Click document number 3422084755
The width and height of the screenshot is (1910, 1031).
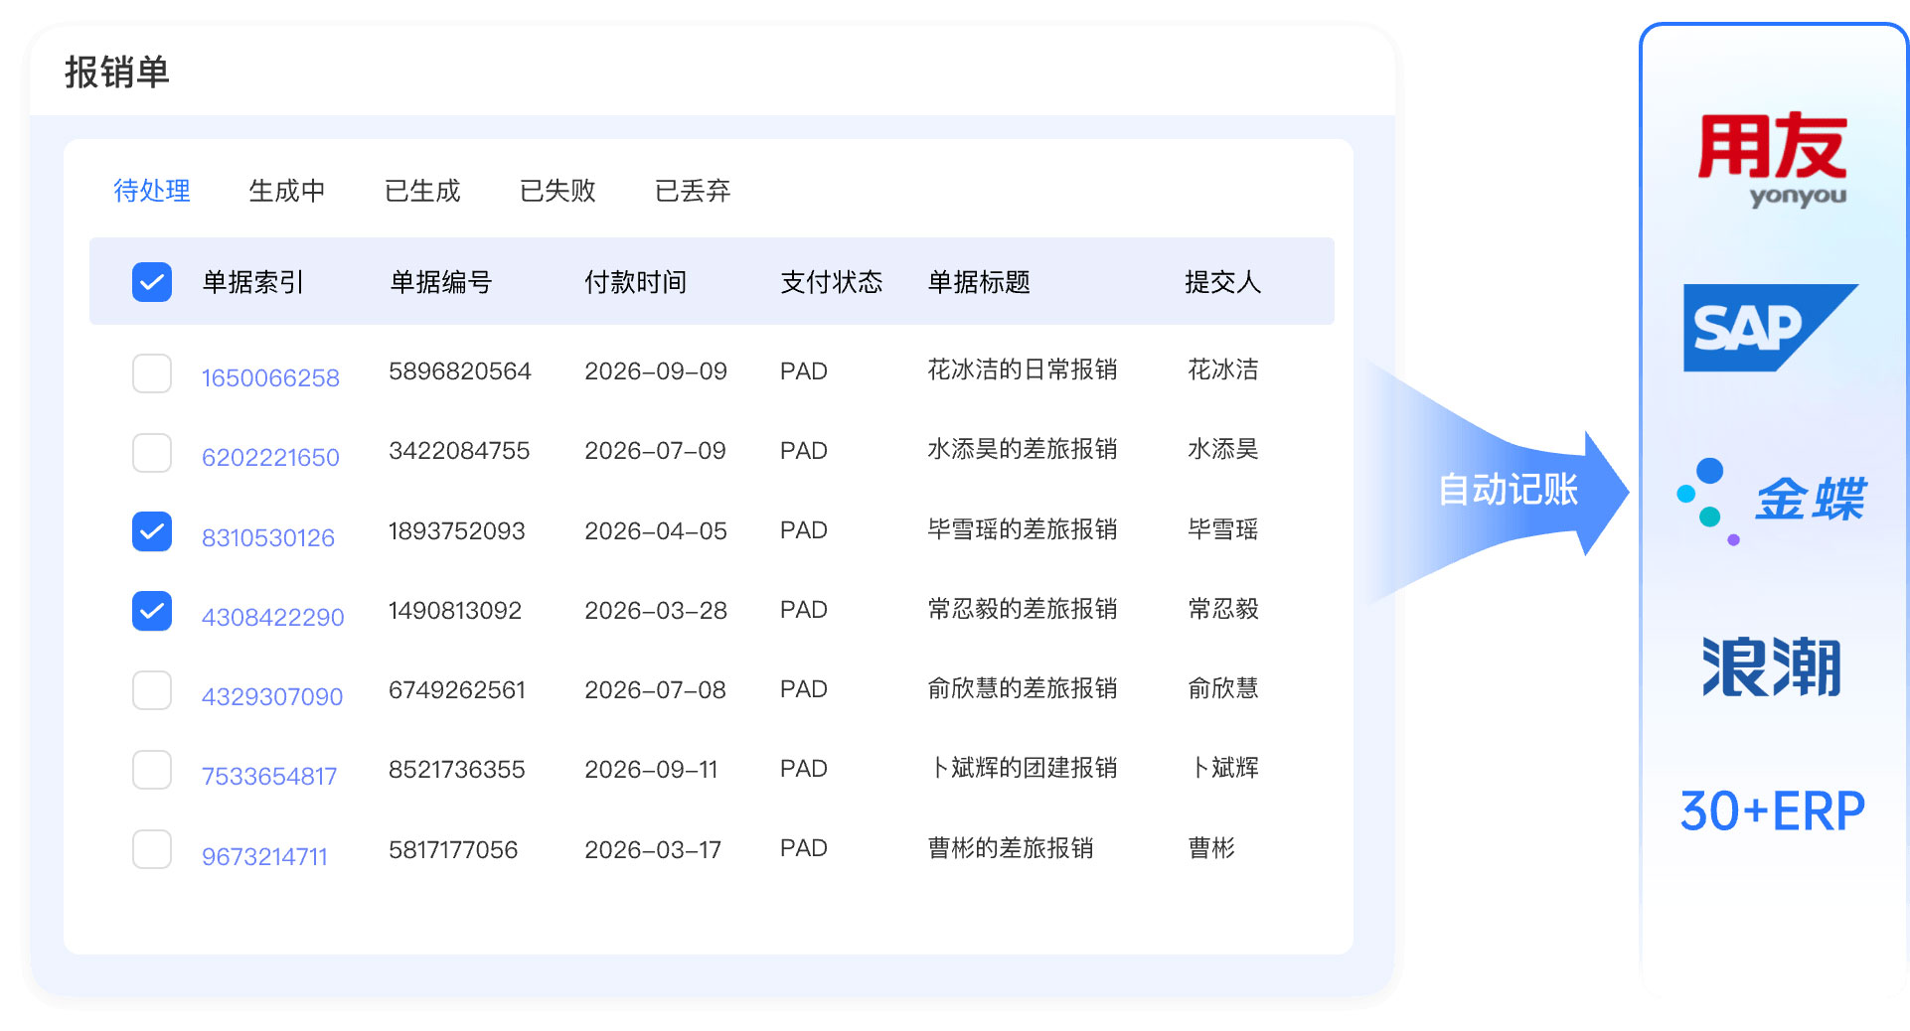pos(459,451)
